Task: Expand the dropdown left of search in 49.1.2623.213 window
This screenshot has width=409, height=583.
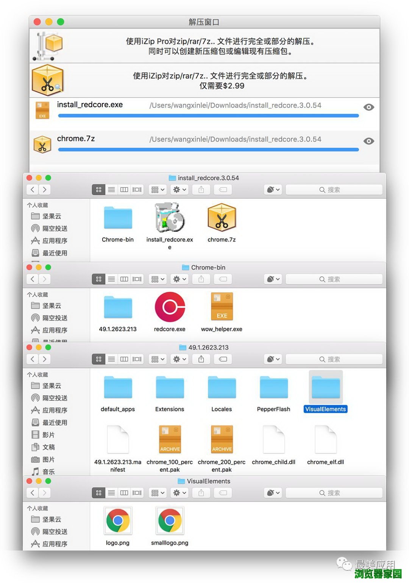Action: click(273, 359)
